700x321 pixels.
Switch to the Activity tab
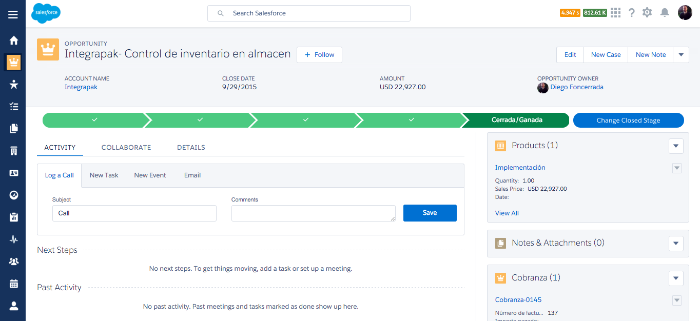click(x=60, y=148)
